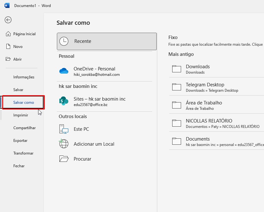Viewport: 264px width, 212px height.
Task: Click the Word logo in title bar
Action: [7, 5]
